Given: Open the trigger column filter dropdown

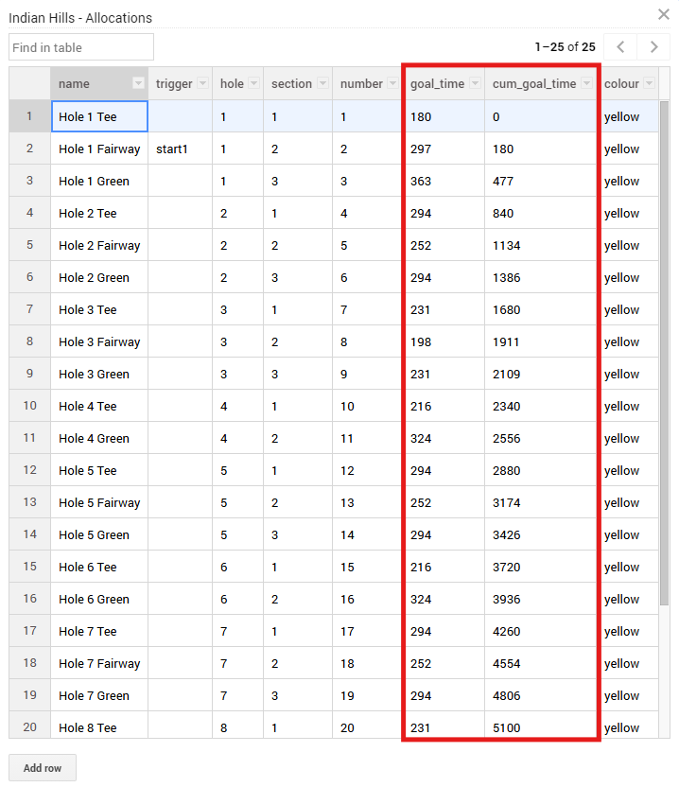Looking at the screenshot, I should click(202, 83).
